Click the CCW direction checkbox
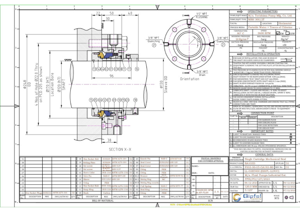 [287, 33]
